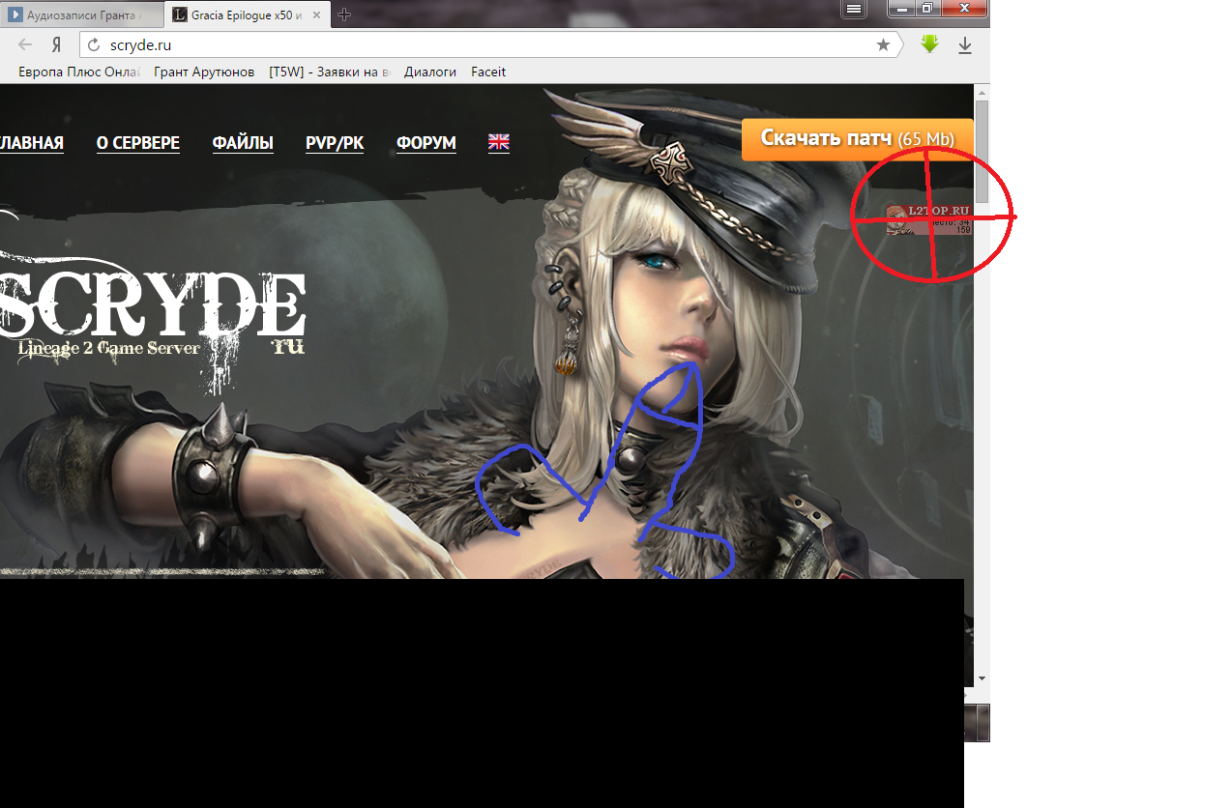Open the «Диалоги» bookmark
The image size is (1232, 808).
click(430, 72)
